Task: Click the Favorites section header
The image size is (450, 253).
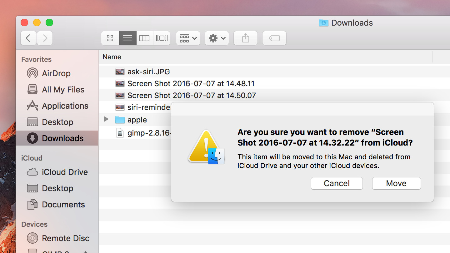Action: [37, 59]
